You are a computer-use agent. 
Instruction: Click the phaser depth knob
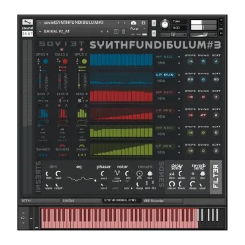[103, 173]
